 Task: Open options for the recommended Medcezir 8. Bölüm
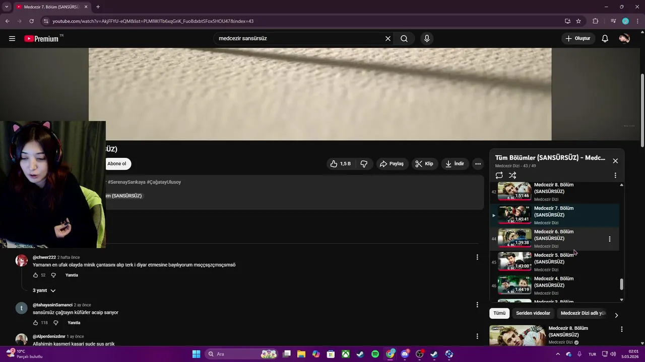point(621,329)
